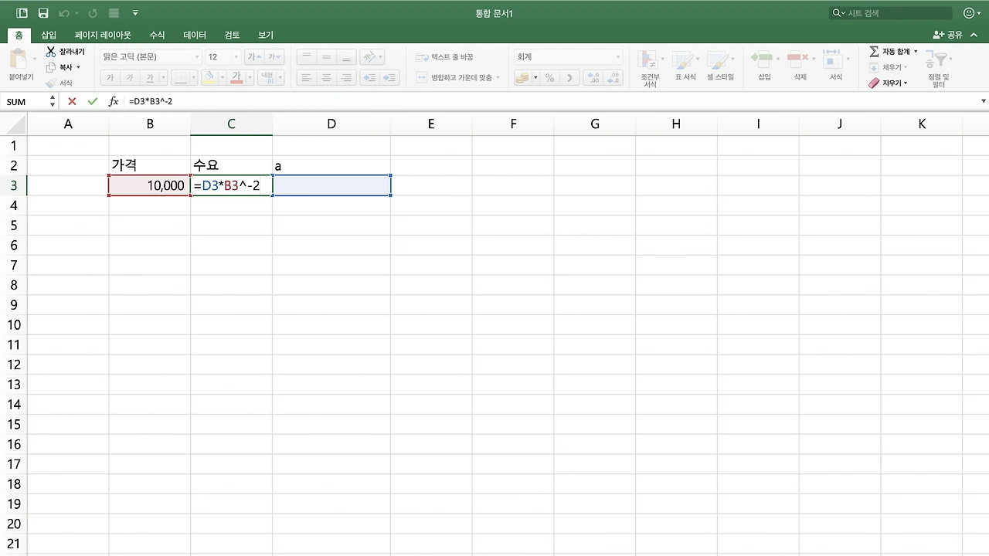This screenshot has height=556, width=989.
Task: Click the 지우기 clear button
Action: [888, 83]
